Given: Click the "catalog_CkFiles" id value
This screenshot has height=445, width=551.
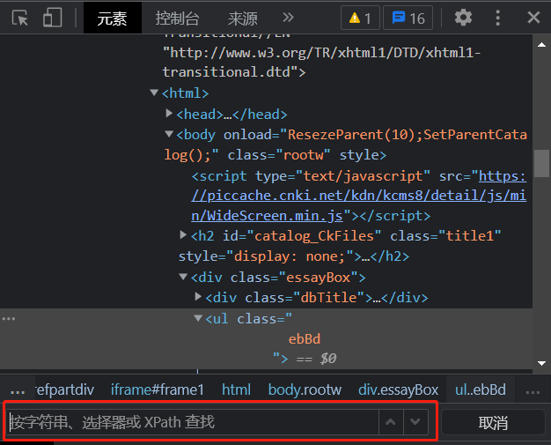Looking at the screenshot, I should tap(314, 236).
